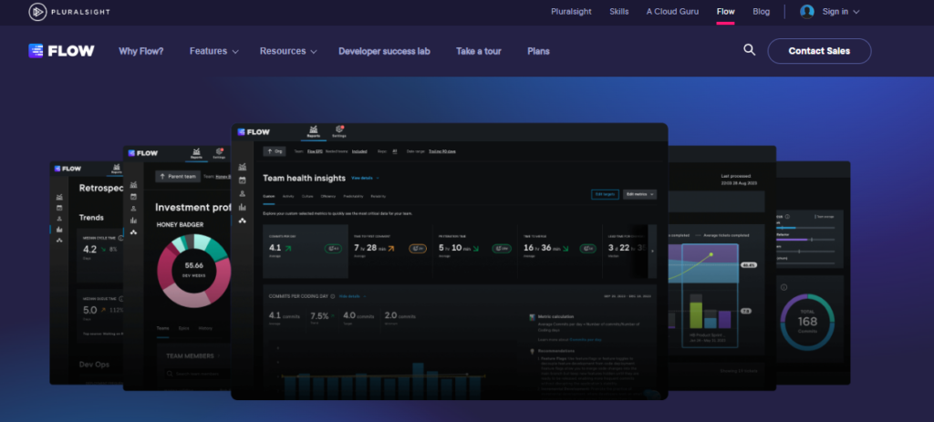Click the info icon beside Median Cycle Time
The image size is (934, 422).
[121, 238]
